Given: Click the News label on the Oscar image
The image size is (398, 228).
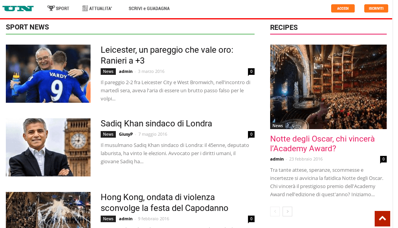Looking at the screenshot, I should [x=278, y=126].
